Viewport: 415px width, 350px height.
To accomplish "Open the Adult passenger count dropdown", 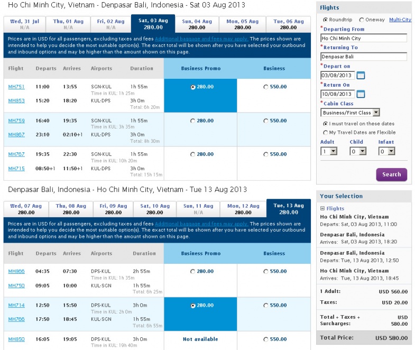I will click(x=328, y=151).
